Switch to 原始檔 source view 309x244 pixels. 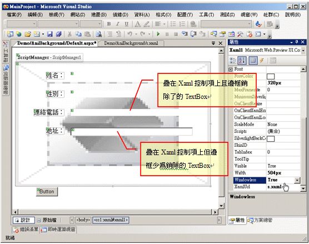point(47,220)
